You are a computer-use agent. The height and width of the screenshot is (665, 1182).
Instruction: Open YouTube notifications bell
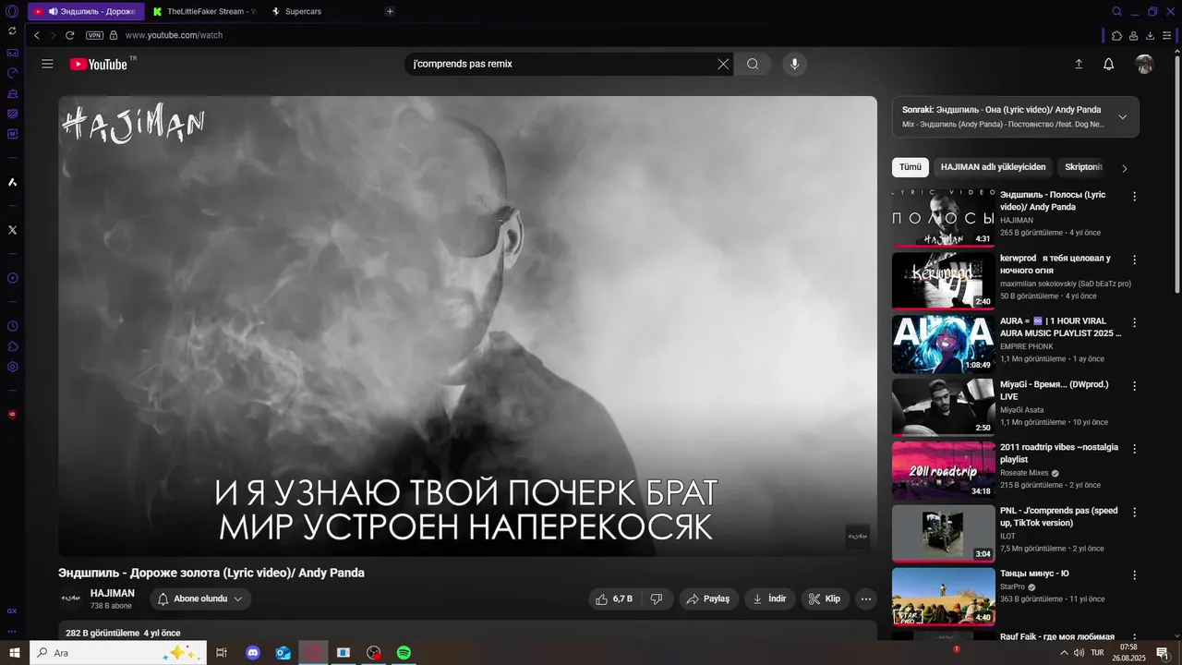(x=1109, y=64)
